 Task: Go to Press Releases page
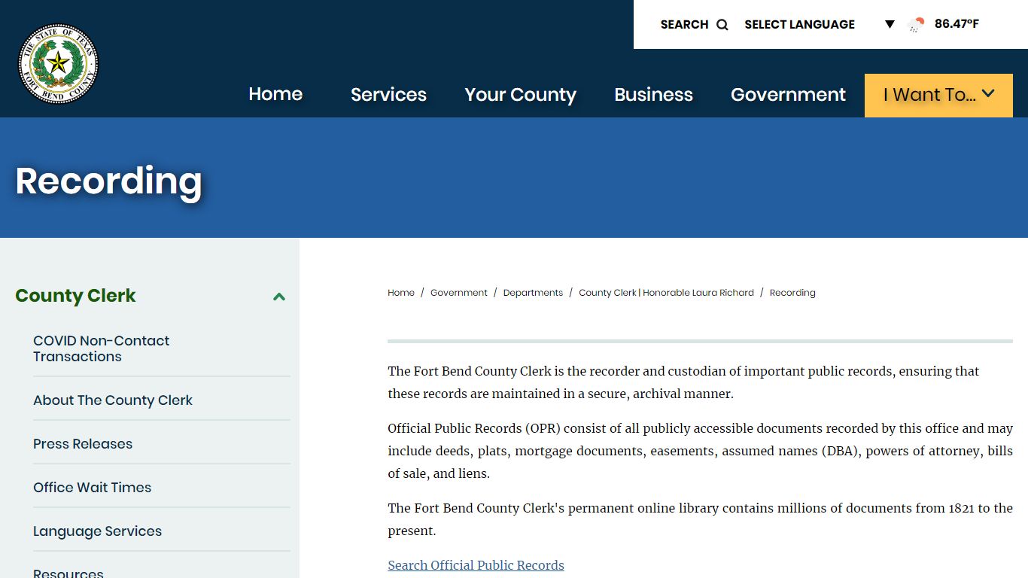click(83, 444)
